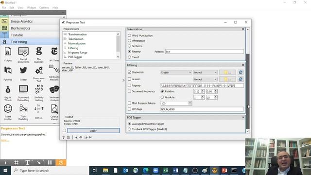Image resolution: width=311 pixels, height=175 pixels.
Task: Open the File menu
Action: (x=4, y=8)
